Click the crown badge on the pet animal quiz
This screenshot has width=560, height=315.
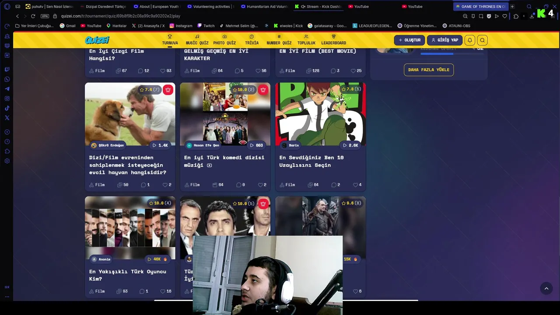[168, 90]
